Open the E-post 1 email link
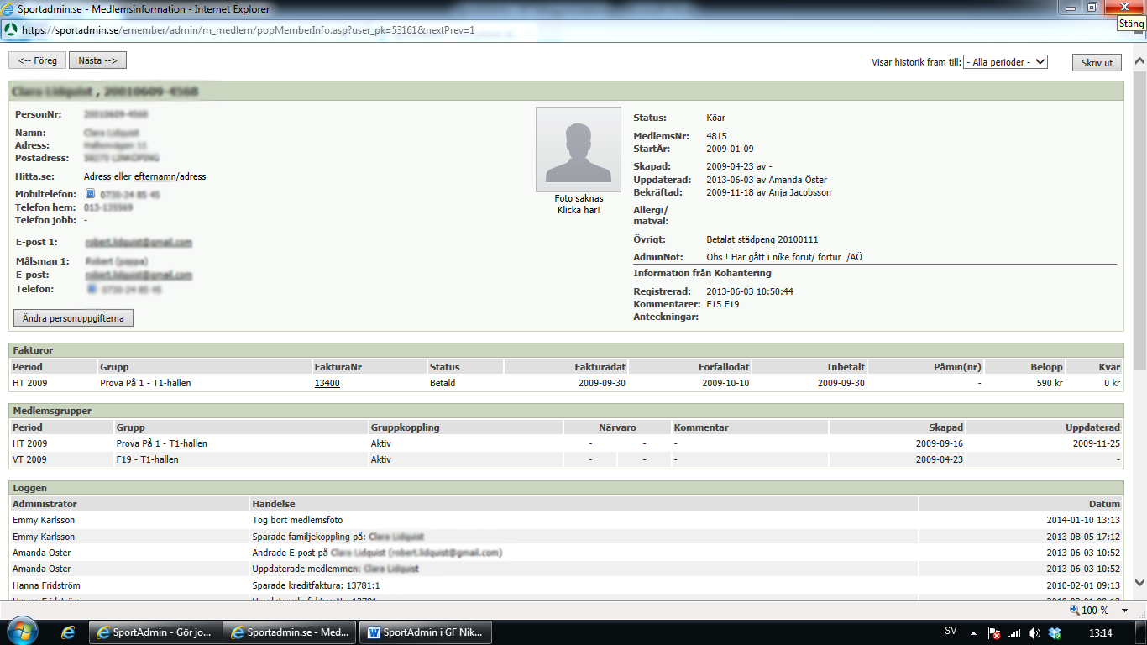 coord(139,242)
